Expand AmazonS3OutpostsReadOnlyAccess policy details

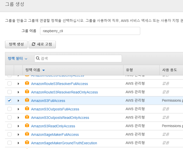18,118
